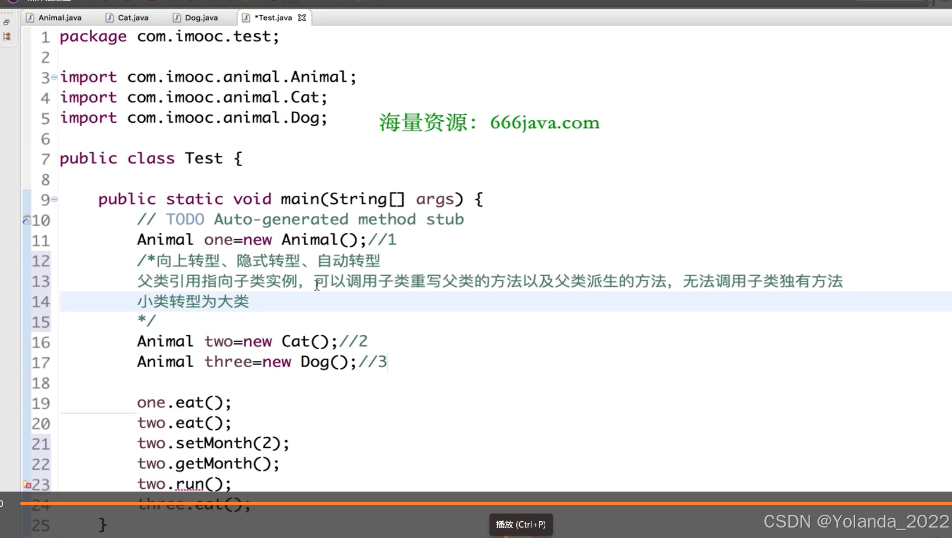Screen dimensions: 952x538
Task: Switch to the Animal.java editor tab
Action: [x=54, y=17]
